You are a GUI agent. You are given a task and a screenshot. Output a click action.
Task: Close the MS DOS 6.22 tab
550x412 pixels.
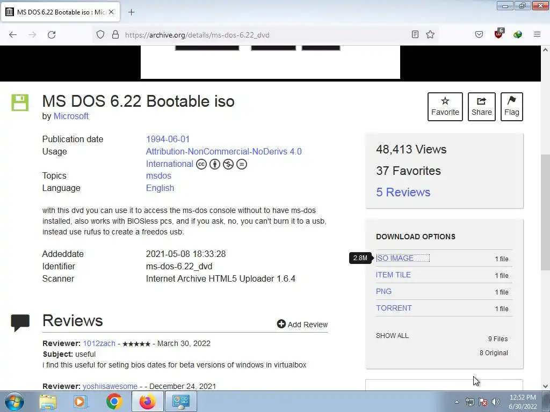click(x=111, y=12)
